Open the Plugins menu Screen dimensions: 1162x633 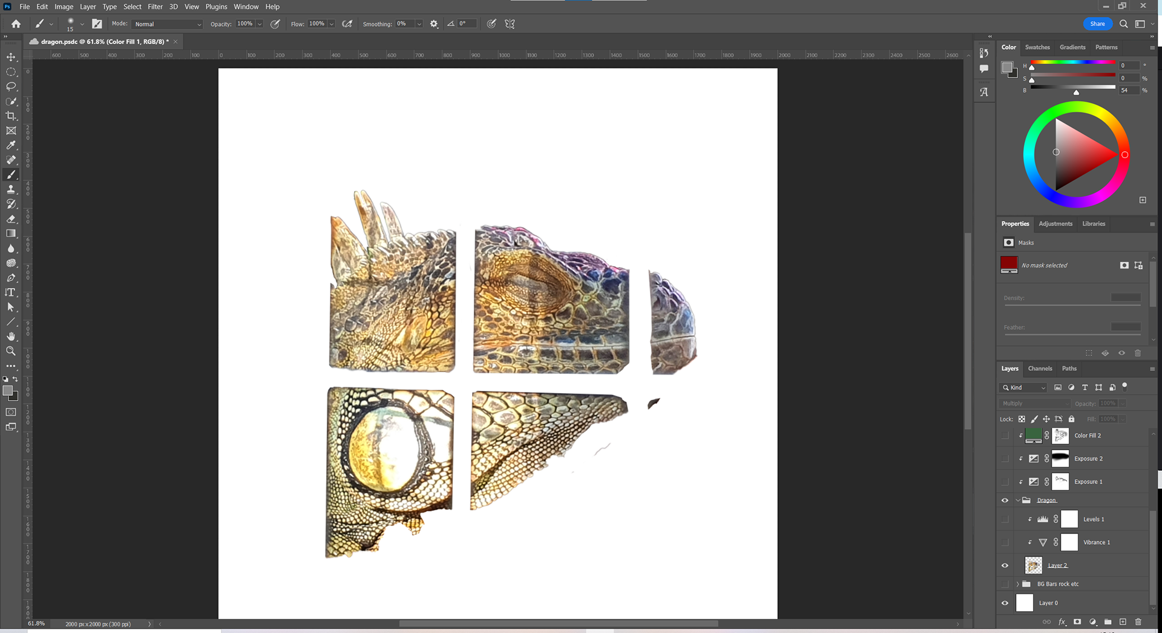(216, 7)
